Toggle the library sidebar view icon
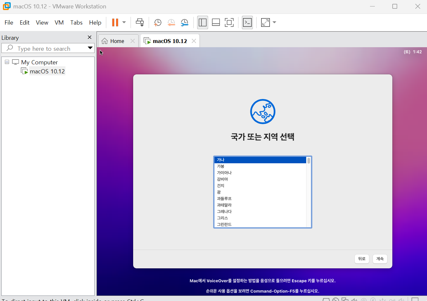The width and height of the screenshot is (427, 301). click(202, 22)
